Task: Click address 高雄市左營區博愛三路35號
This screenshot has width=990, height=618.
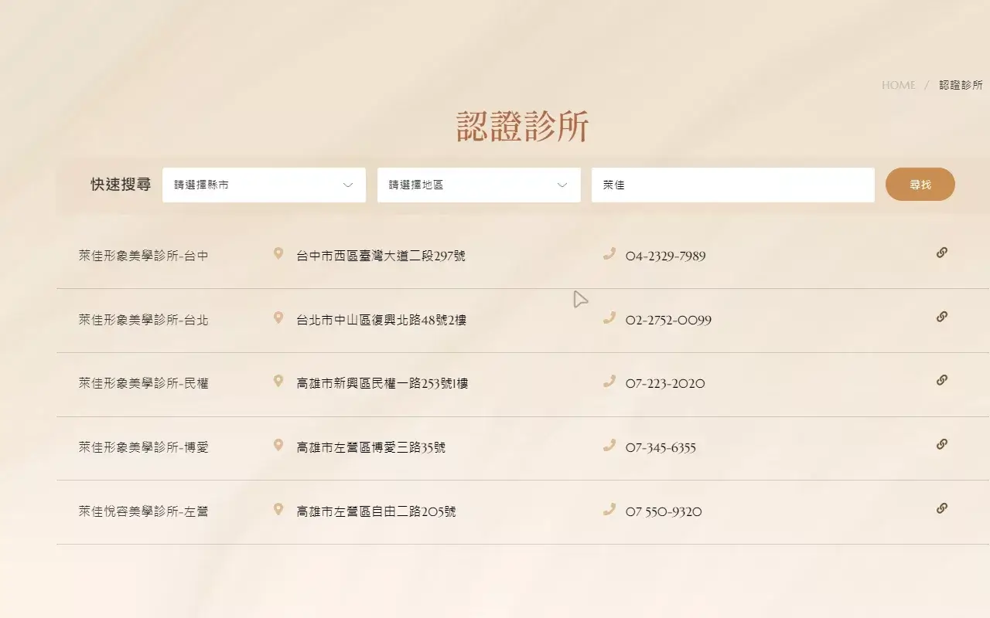Action: click(371, 447)
